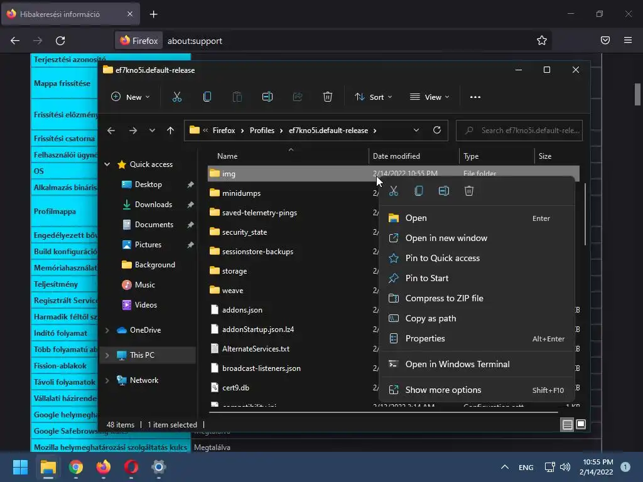The height and width of the screenshot is (482, 643).
Task: Open address bar history dropdown
Action: [416, 131]
